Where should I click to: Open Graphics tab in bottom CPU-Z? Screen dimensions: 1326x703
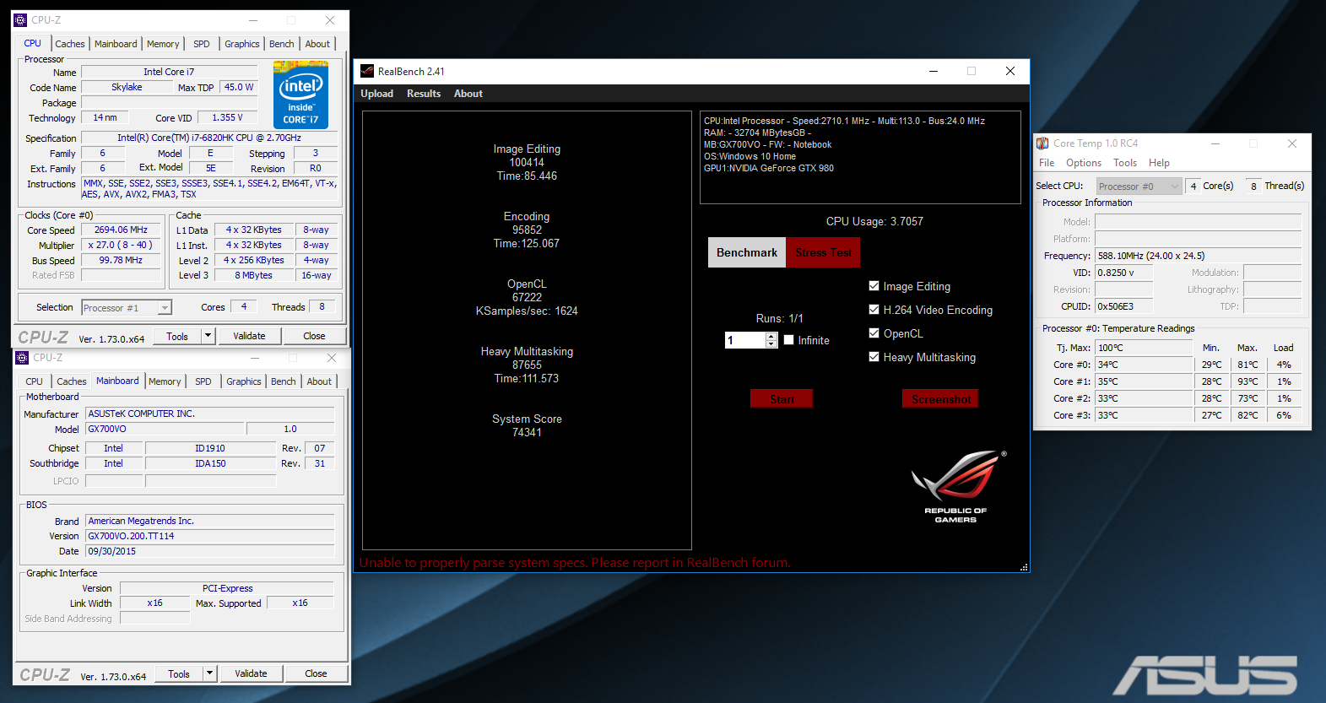tap(244, 381)
